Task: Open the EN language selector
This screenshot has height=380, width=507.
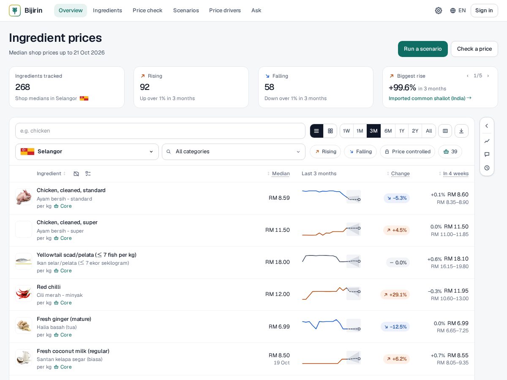Action: 458,11
